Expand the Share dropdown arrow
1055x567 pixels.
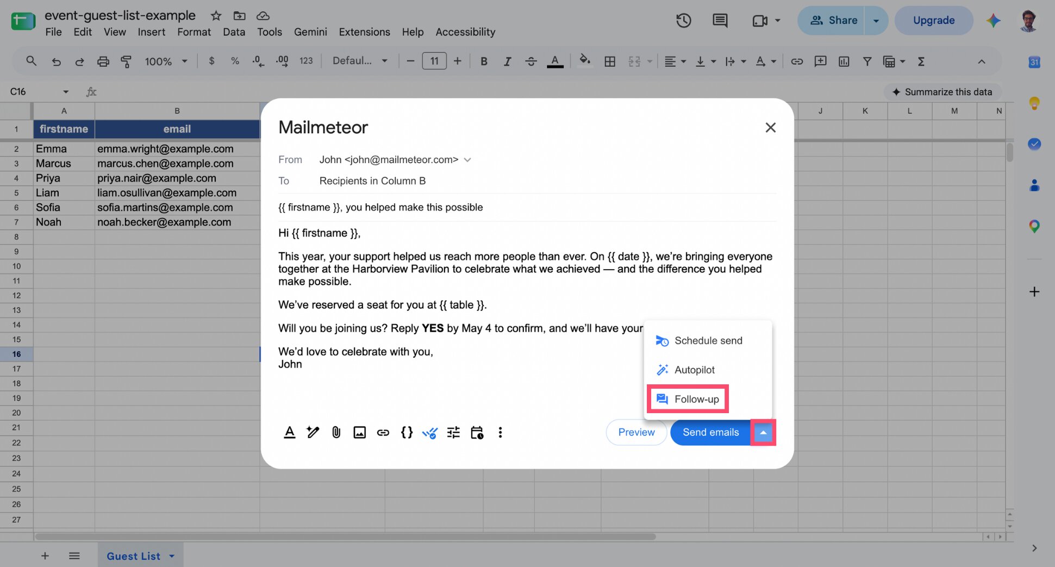876,21
